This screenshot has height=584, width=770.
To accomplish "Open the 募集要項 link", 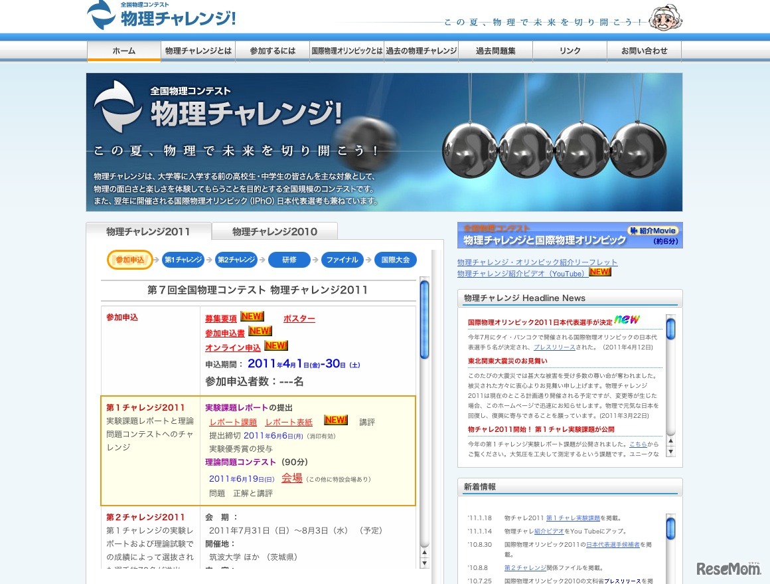I will coord(220,318).
